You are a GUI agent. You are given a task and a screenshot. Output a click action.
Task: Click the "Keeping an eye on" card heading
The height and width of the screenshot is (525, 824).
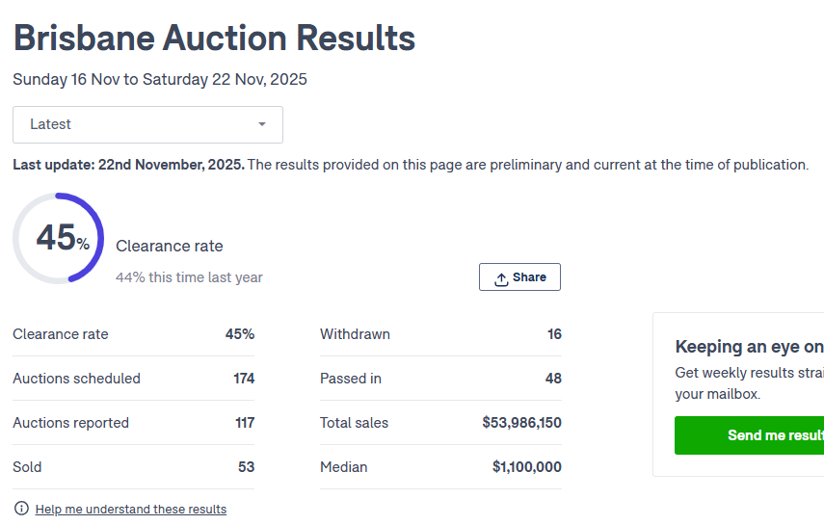click(749, 347)
